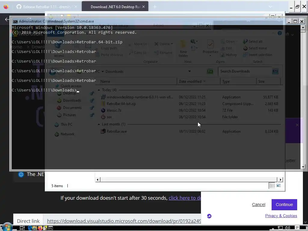The image size is (308, 231).
Task: Collapse the Today (4) file group
Action: (x=99, y=90)
